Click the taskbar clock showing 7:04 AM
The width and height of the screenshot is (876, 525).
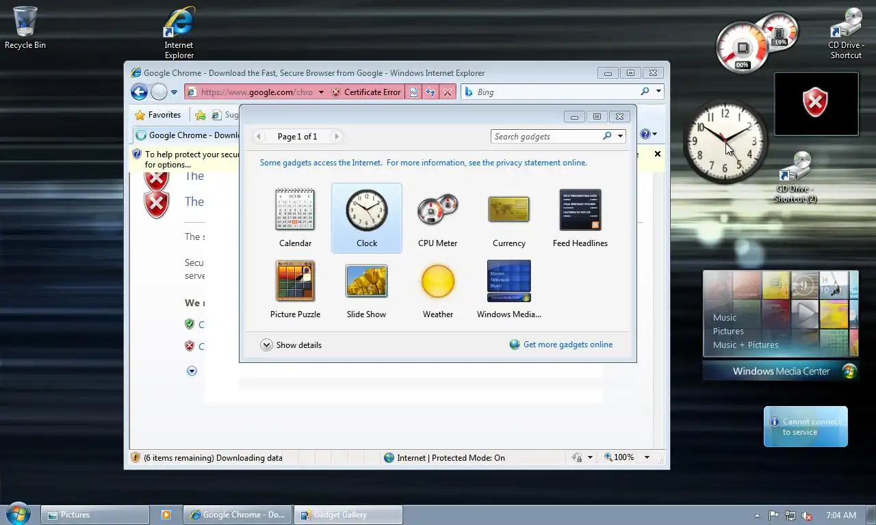pos(841,515)
